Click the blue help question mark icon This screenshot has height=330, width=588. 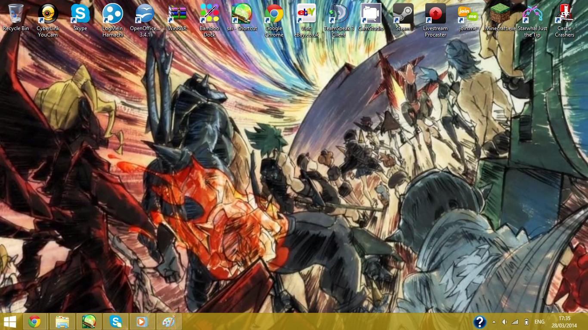[480, 322]
